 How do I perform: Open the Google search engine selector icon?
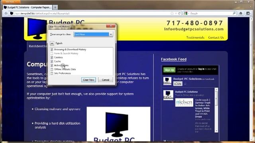click(x=186, y=13)
